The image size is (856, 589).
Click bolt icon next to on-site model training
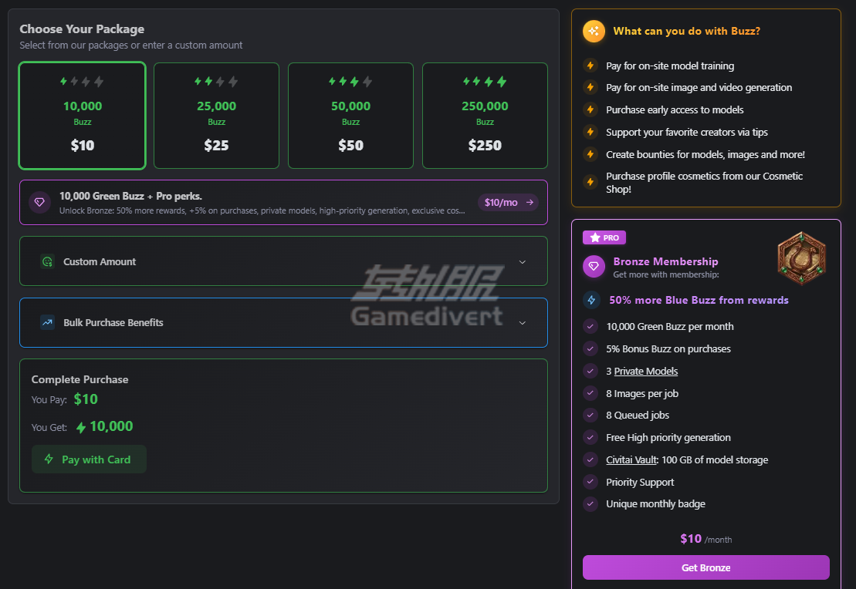coord(590,66)
